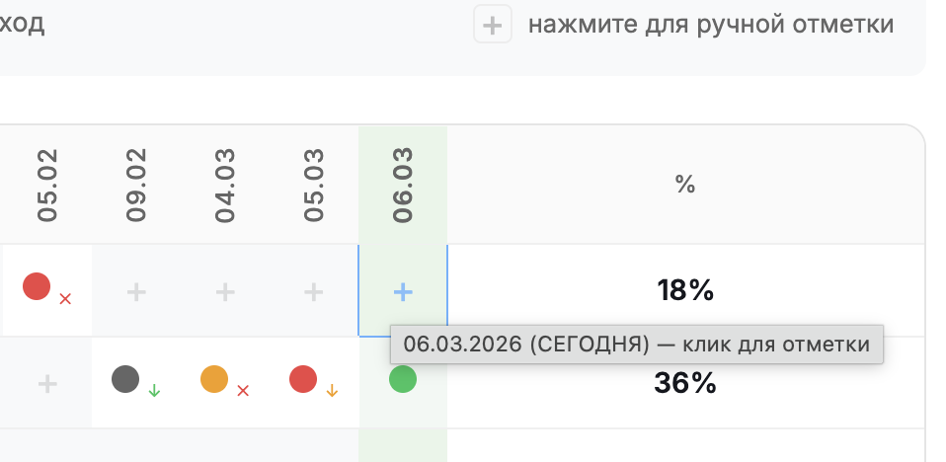Click the 05.02 date column header

click(47, 184)
